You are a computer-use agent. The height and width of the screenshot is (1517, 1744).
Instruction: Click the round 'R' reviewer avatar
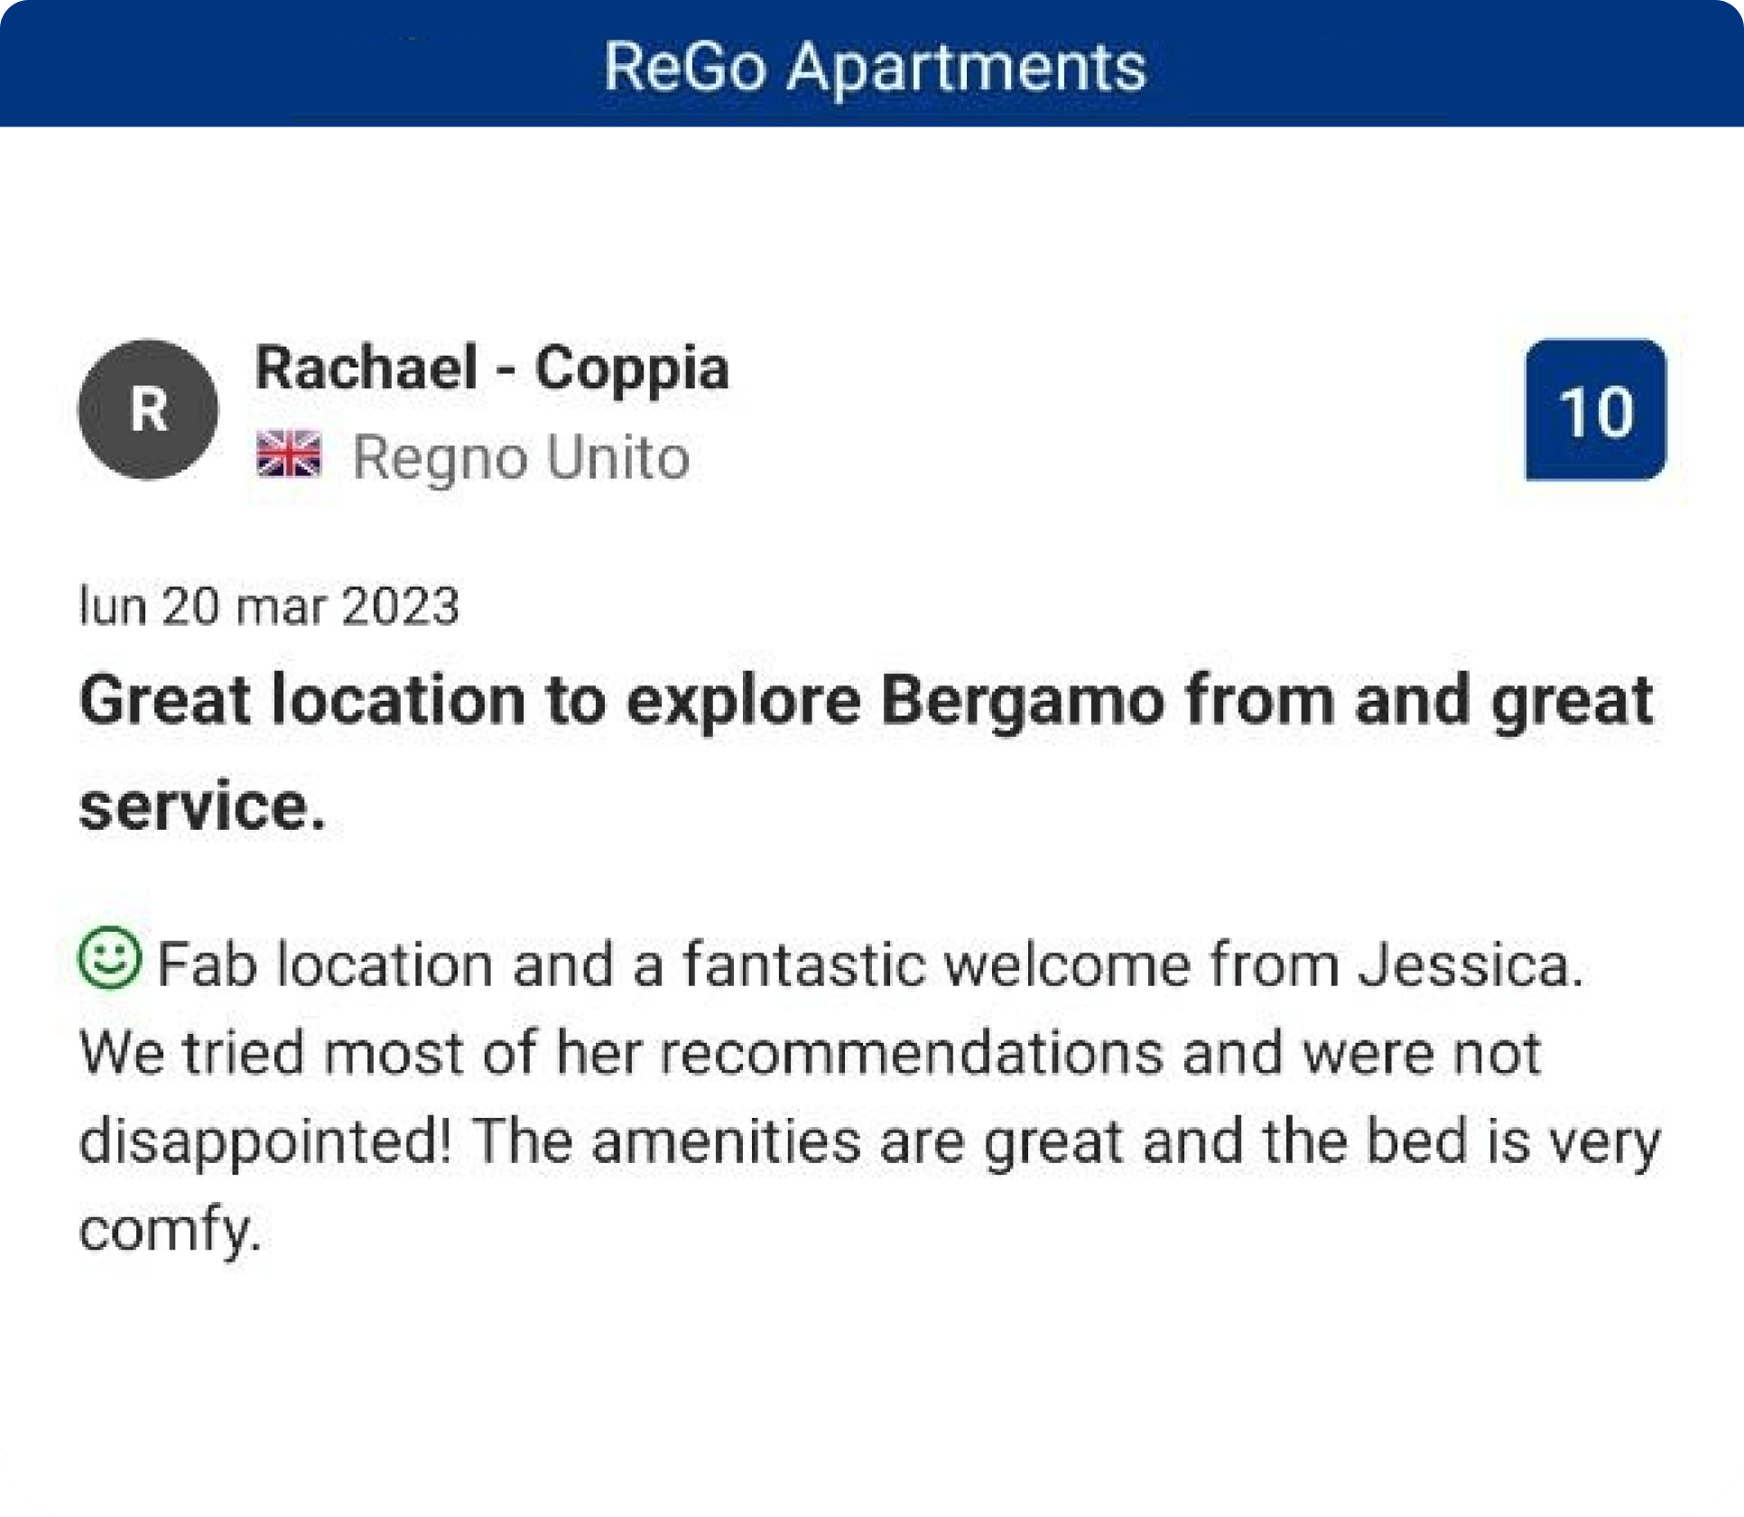(148, 410)
